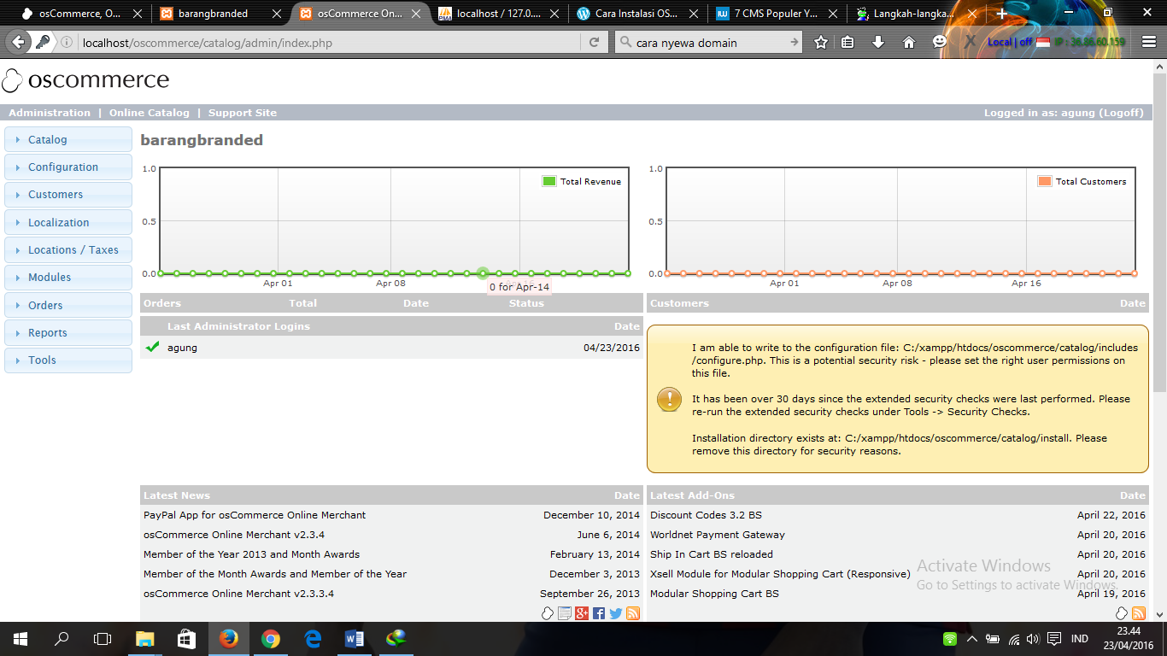Click Total Customers orange legend swatch

[x=1045, y=181]
